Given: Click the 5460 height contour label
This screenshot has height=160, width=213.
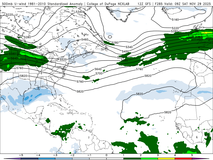Looking at the screenshot, I should [85, 39].
